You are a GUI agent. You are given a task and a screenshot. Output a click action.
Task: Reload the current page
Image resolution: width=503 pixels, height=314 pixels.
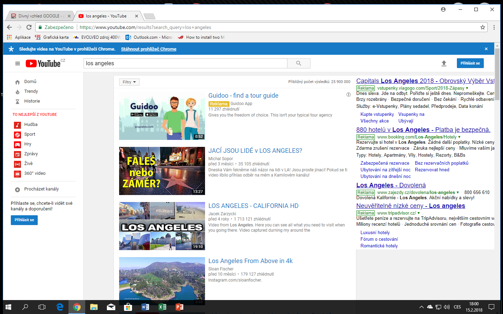pos(29,27)
